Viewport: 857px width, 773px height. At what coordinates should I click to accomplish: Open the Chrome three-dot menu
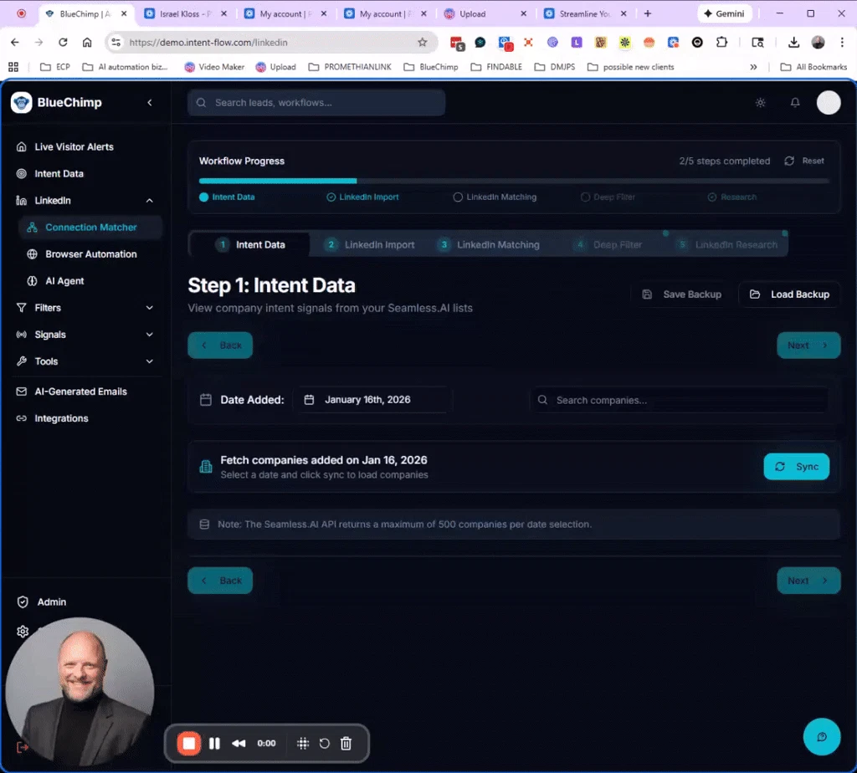(x=842, y=42)
